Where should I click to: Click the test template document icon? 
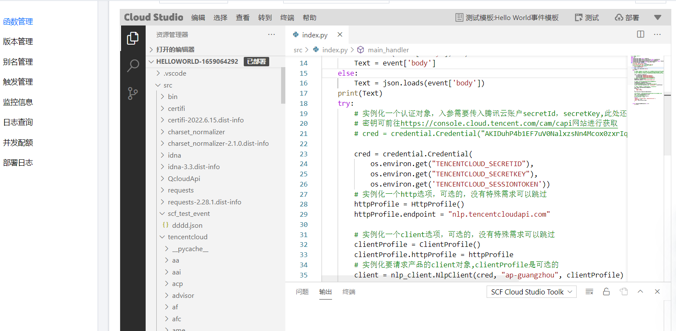(x=459, y=17)
